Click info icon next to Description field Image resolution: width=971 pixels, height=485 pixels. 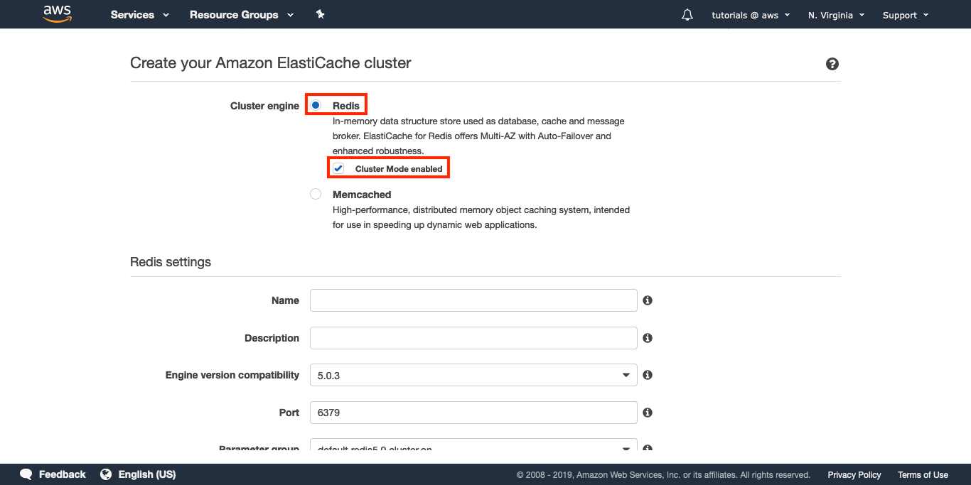click(x=648, y=338)
